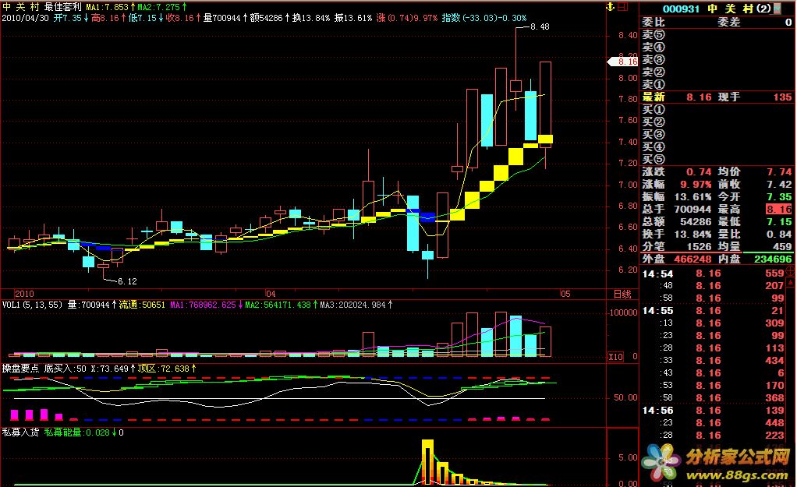Screen dimensions: 797x487
Task: Click the X10 volume scale box
Action: [x=615, y=356]
